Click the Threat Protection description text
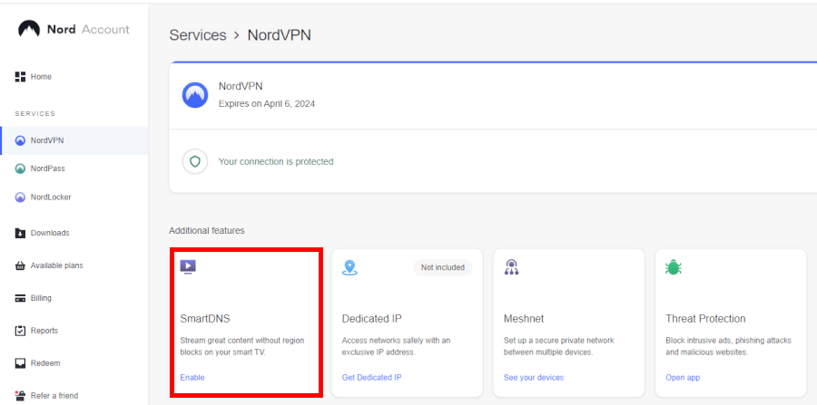817x405 pixels. [x=728, y=346]
